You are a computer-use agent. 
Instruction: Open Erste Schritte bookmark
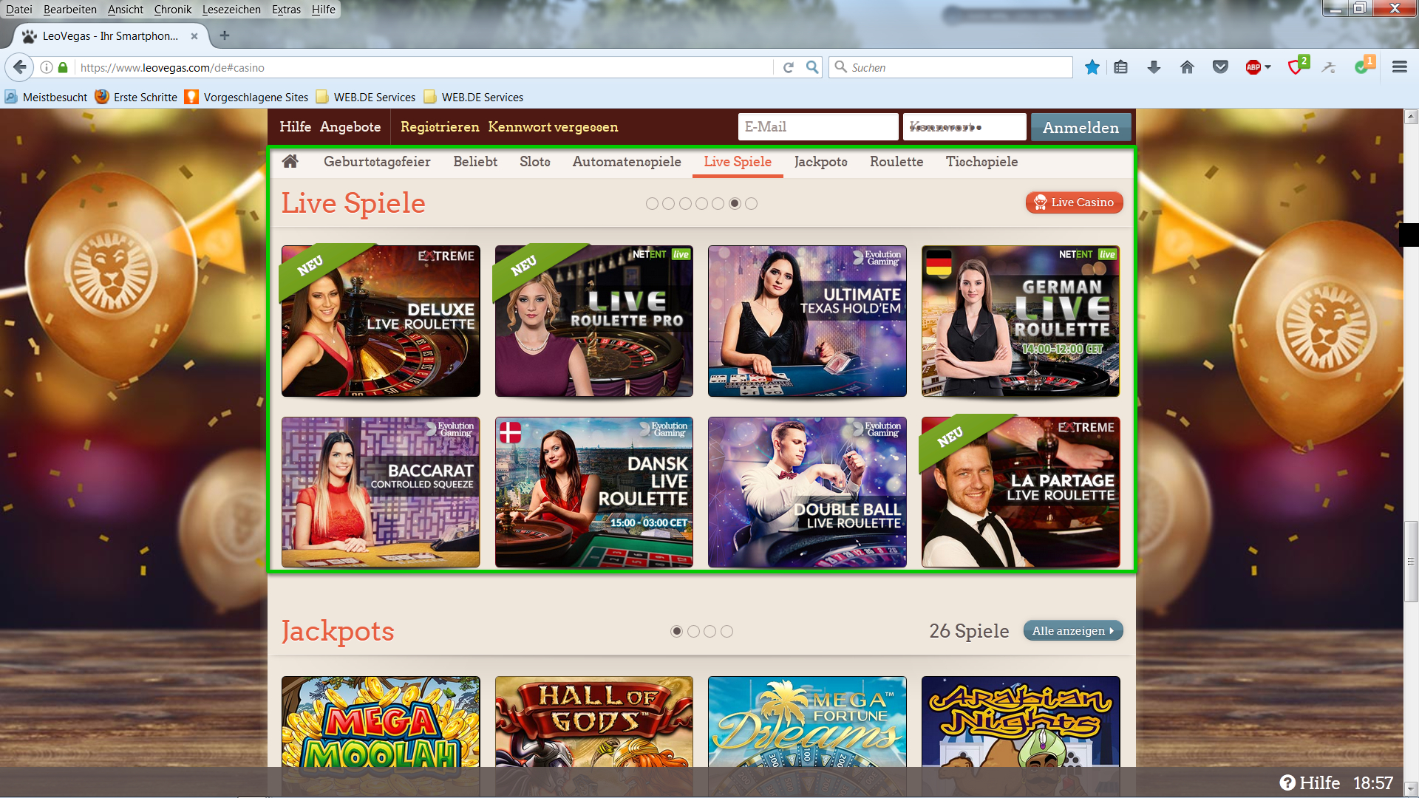136,97
